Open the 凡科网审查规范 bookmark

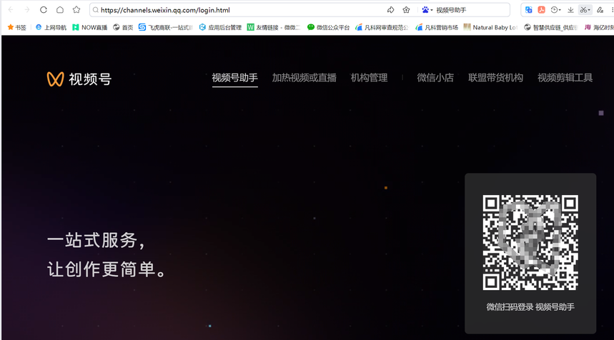tap(382, 27)
